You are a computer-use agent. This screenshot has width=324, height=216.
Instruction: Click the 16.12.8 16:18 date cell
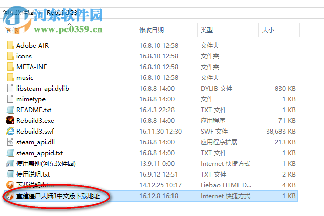click(x=159, y=196)
